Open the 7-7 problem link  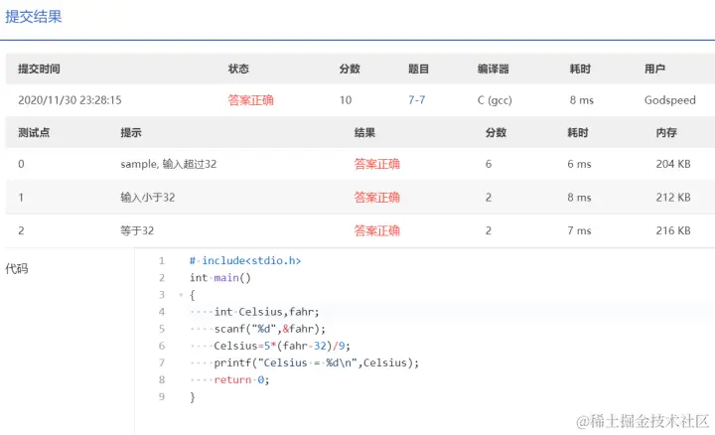point(418,100)
